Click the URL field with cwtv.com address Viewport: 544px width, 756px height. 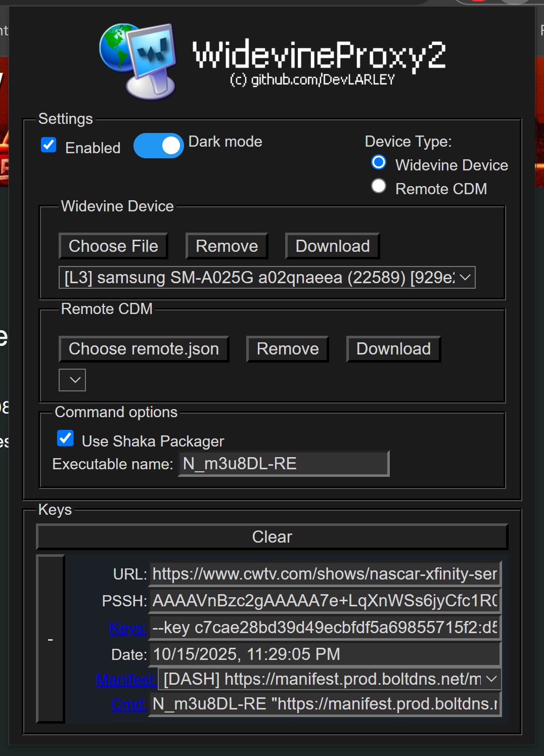point(326,574)
